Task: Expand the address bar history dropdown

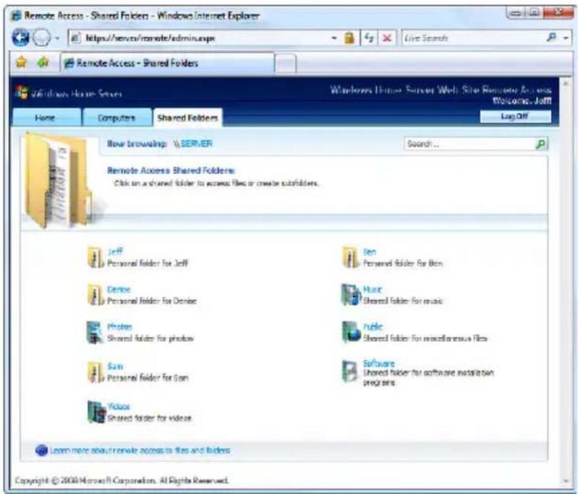Action: [334, 38]
